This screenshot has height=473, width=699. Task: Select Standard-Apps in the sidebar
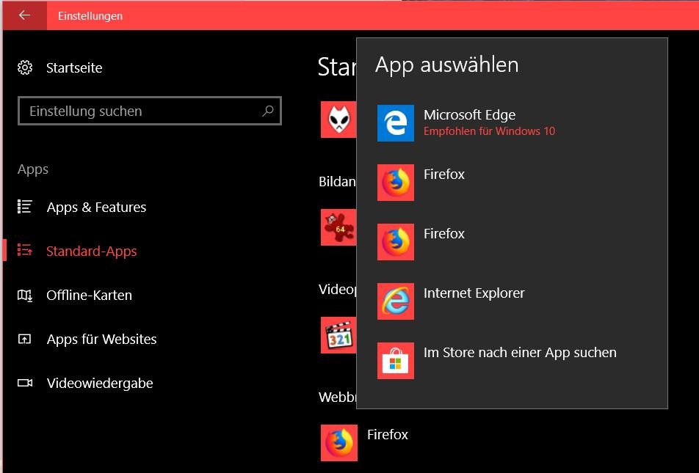click(x=91, y=252)
